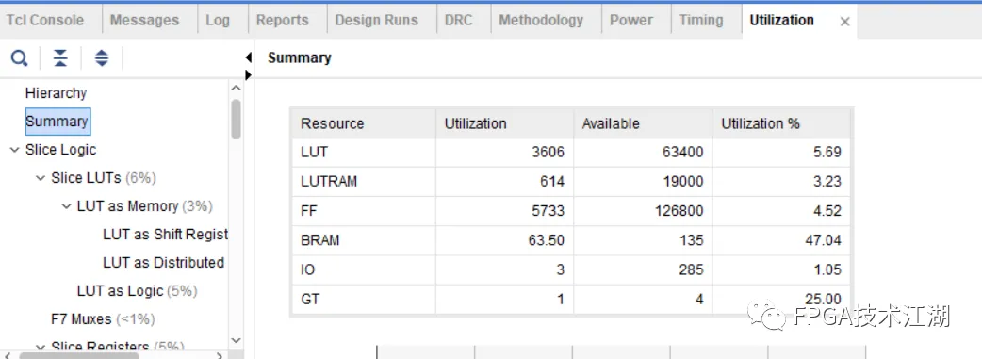This screenshot has width=982, height=359.
Task: Collapse the LUT as Memory node
Action: click(x=66, y=206)
